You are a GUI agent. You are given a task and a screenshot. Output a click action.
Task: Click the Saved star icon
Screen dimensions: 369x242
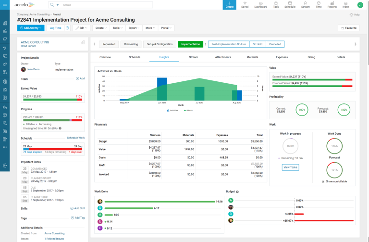tap(245, 5)
